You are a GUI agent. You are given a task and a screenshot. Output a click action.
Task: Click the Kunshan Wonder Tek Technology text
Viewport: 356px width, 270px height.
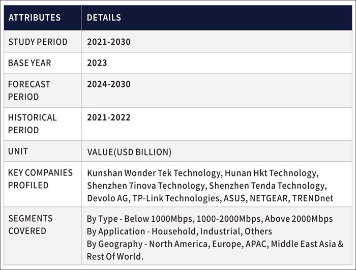point(153,173)
